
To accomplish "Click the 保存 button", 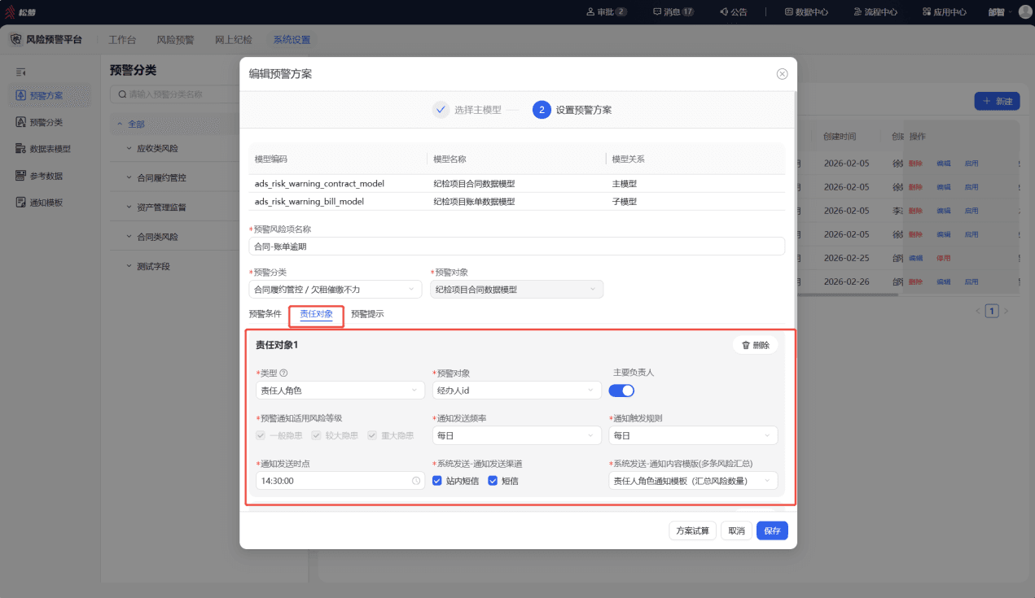I will 772,530.
